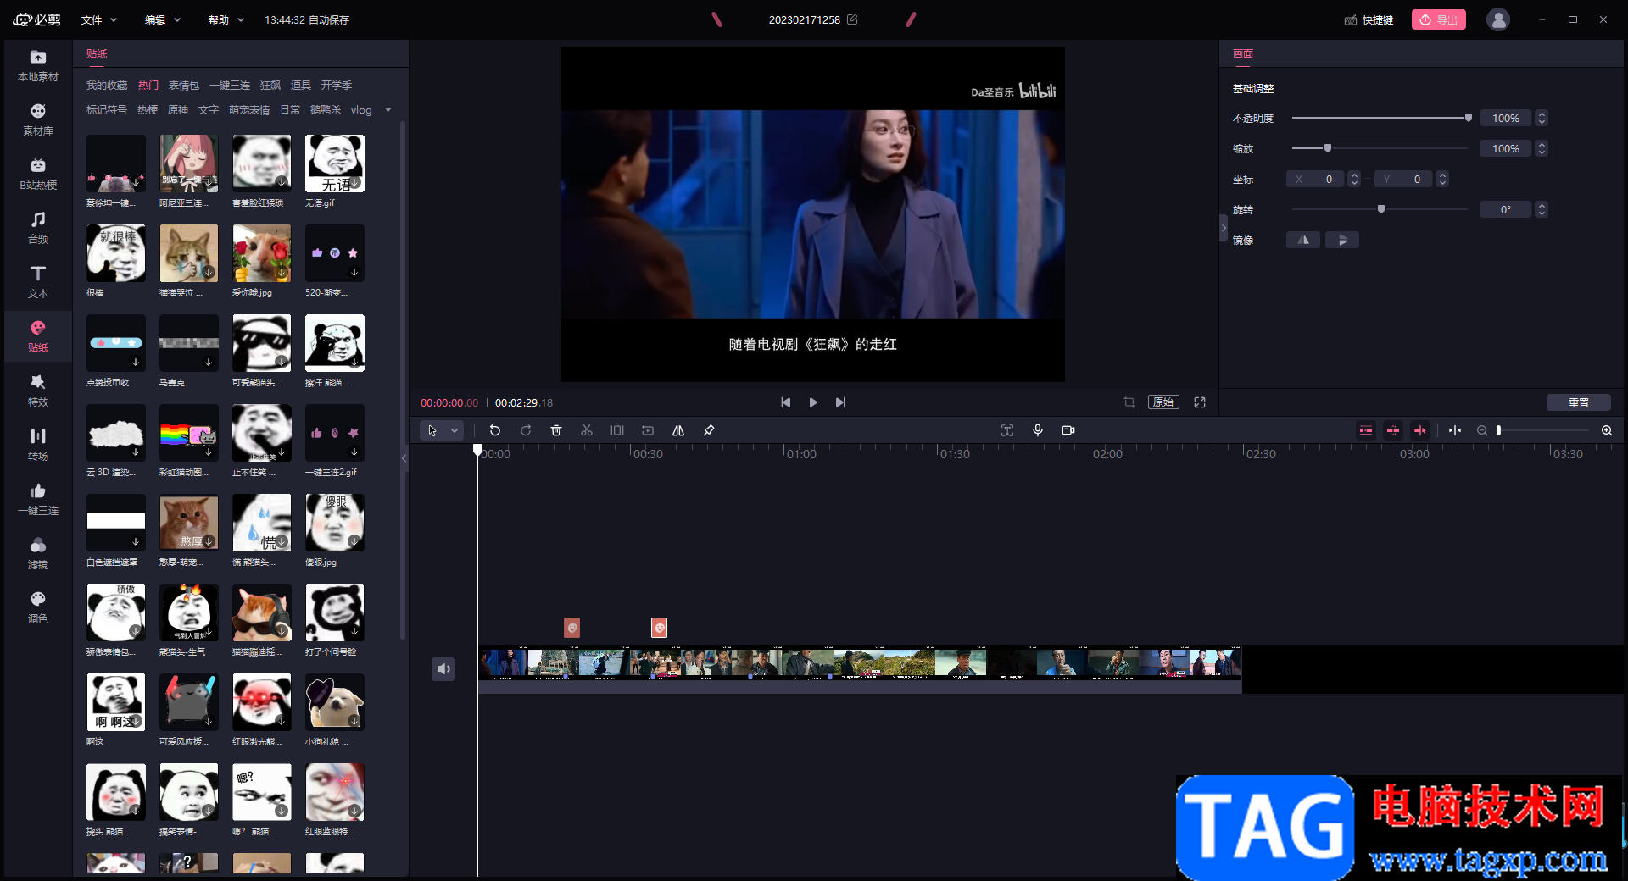Open the screen recording camera icon
1628x881 pixels.
point(1068,430)
